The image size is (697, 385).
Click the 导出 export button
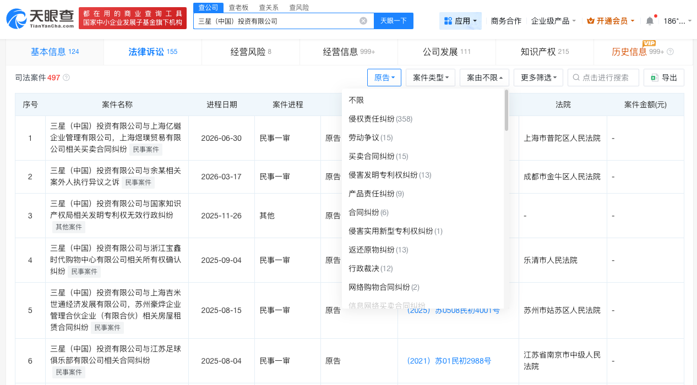664,78
